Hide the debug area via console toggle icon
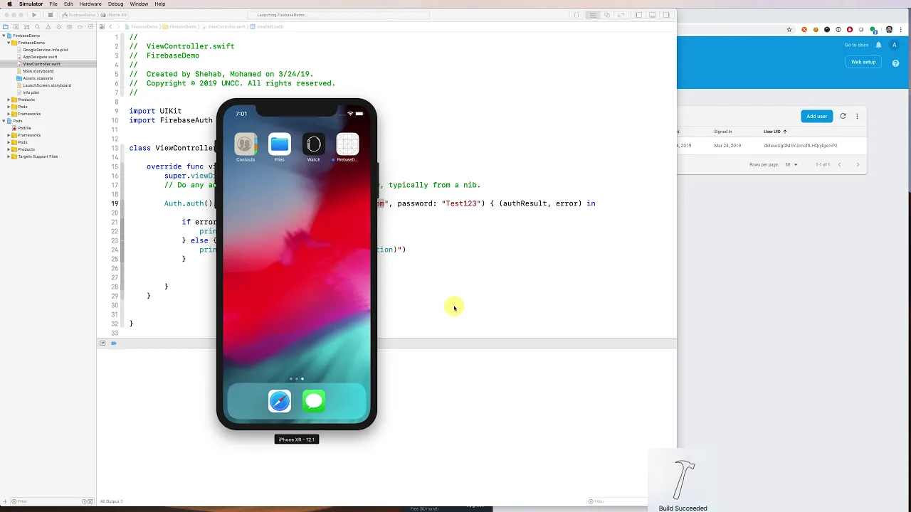911x512 pixels. pyautogui.click(x=102, y=343)
